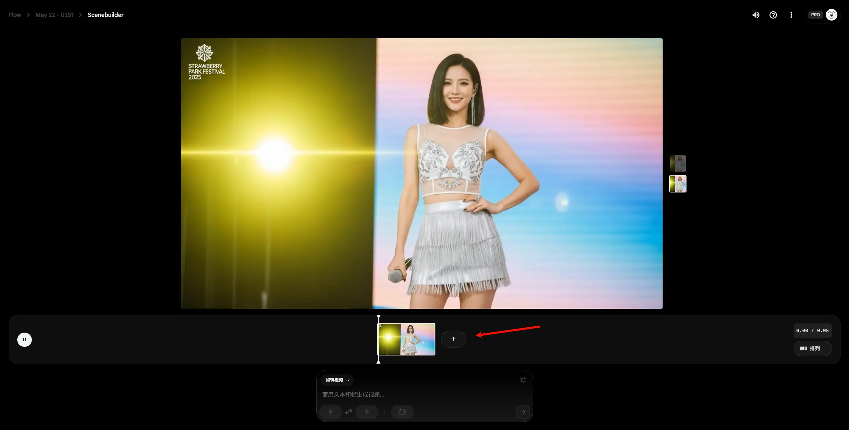Submit prompt with the arrow button

pyautogui.click(x=523, y=412)
